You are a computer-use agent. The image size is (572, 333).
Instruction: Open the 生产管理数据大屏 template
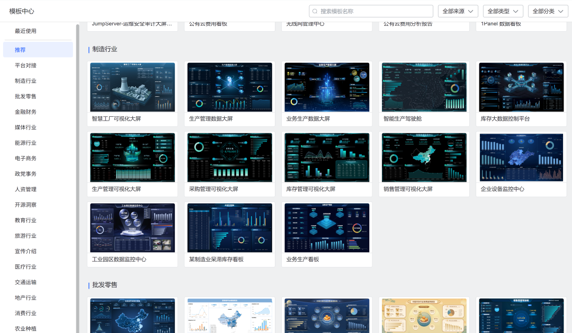point(229,87)
